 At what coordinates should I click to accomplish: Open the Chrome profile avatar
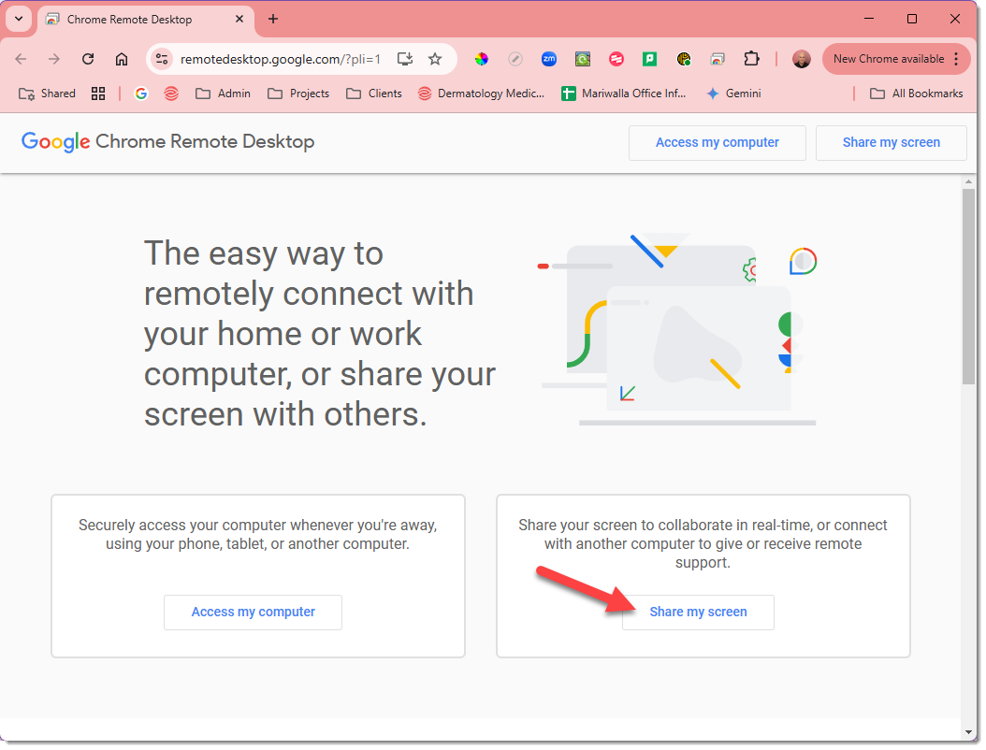[801, 59]
